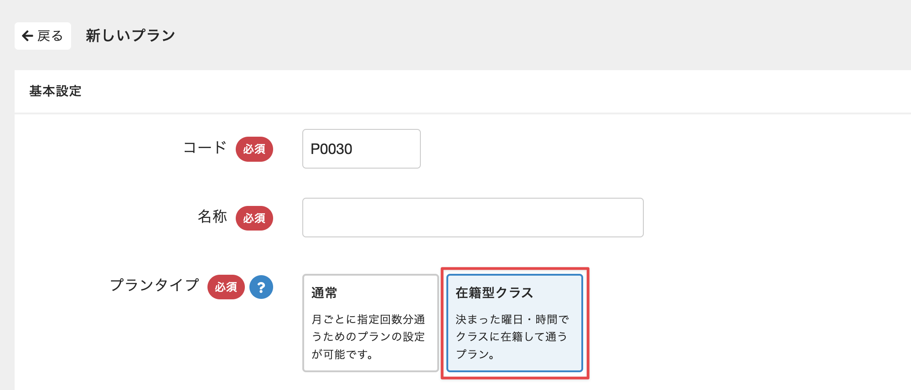Select the 通常 plan type card

pos(370,323)
